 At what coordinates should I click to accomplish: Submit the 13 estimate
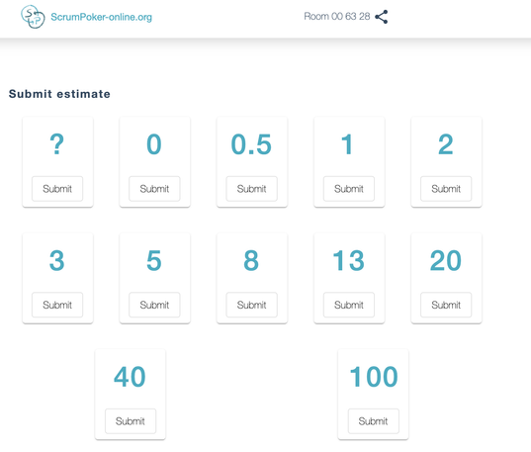tap(349, 305)
